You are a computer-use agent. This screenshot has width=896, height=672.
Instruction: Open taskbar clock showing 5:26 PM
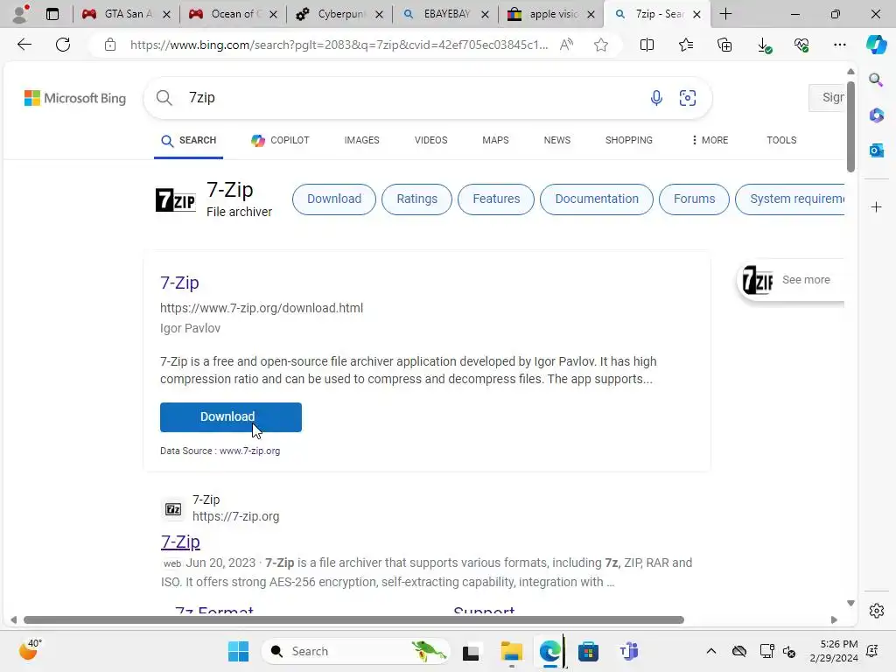pyautogui.click(x=834, y=651)
